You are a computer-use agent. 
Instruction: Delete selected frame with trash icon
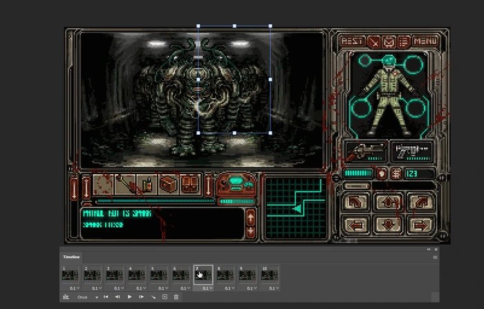pyautogui.click(x=176, y=297)
